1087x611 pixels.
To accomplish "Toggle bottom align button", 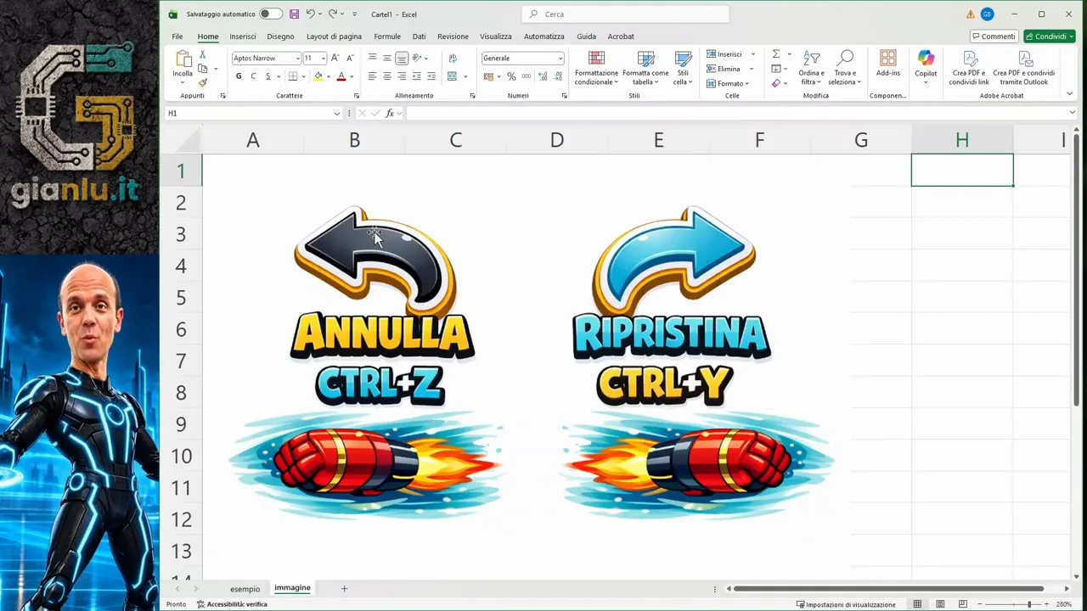I will pyautogui.click(x=402, y=59).
